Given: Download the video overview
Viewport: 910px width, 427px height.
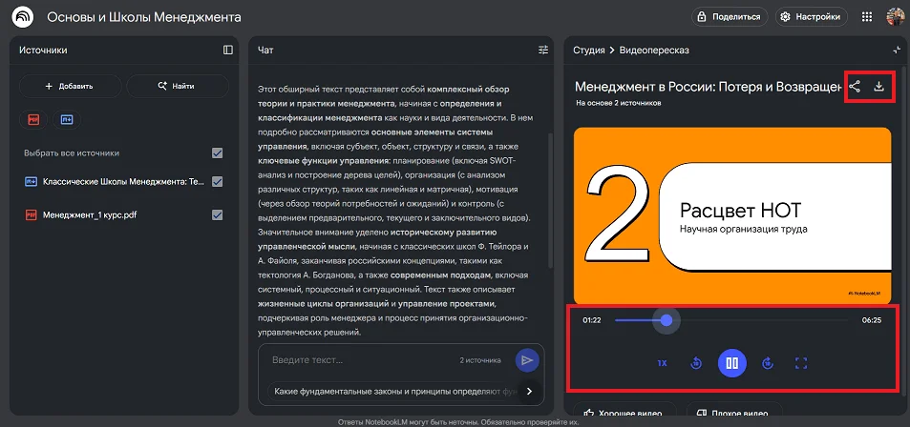Looking at the screenshot, I should tap(879, 87).
